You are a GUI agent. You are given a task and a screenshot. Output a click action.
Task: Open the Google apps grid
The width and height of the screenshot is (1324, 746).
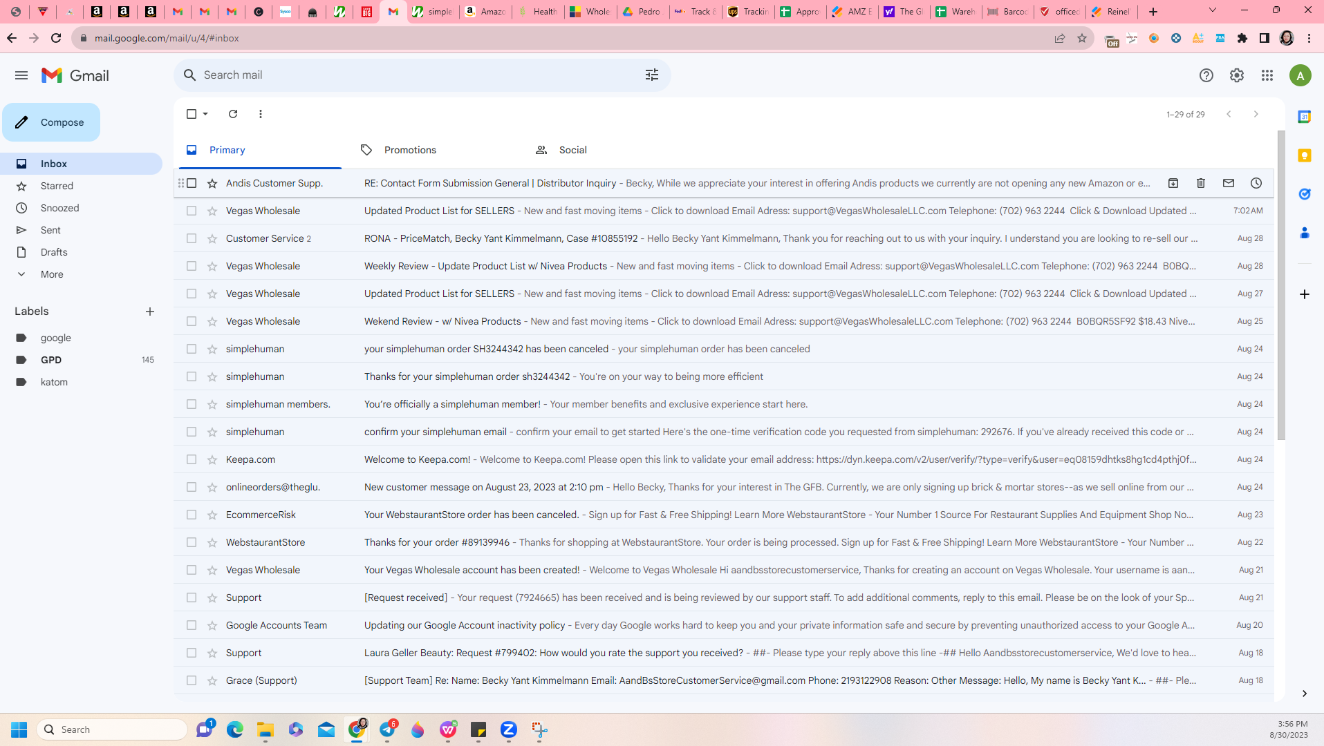(x=1267, y=75)
